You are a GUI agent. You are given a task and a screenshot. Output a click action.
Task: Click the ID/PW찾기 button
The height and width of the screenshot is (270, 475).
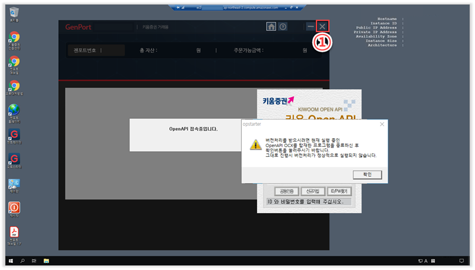pos(339,191)
